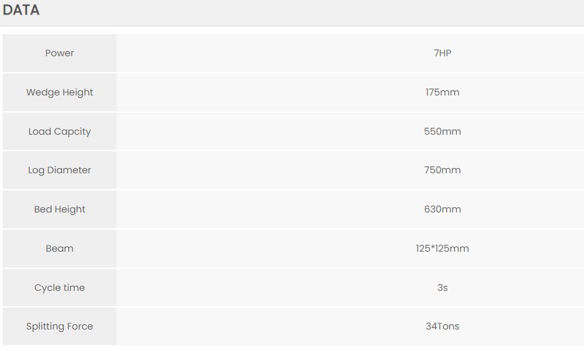Select the 630mm bed height value
Viewport: 584px width, 351px height.
tap(442, 209)
